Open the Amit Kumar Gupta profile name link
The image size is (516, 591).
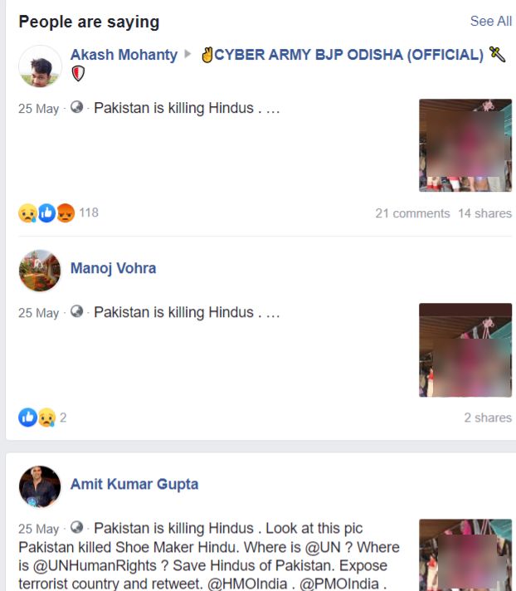134,484
